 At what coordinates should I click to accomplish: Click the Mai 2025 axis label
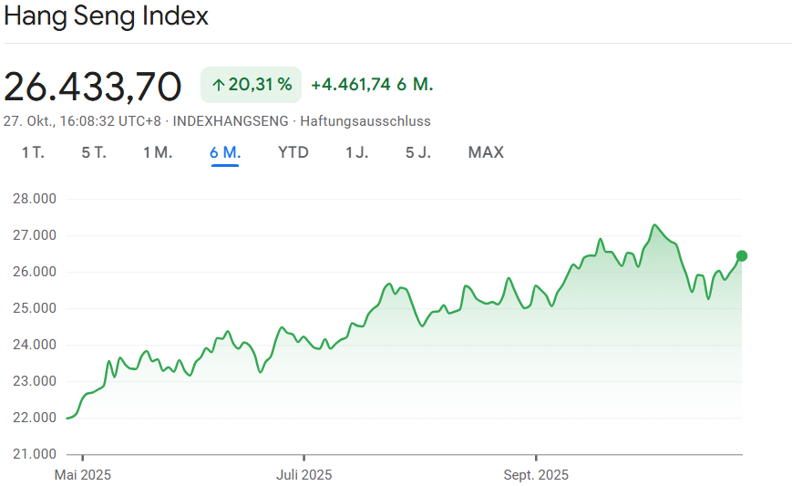click(x=83, y=475)
